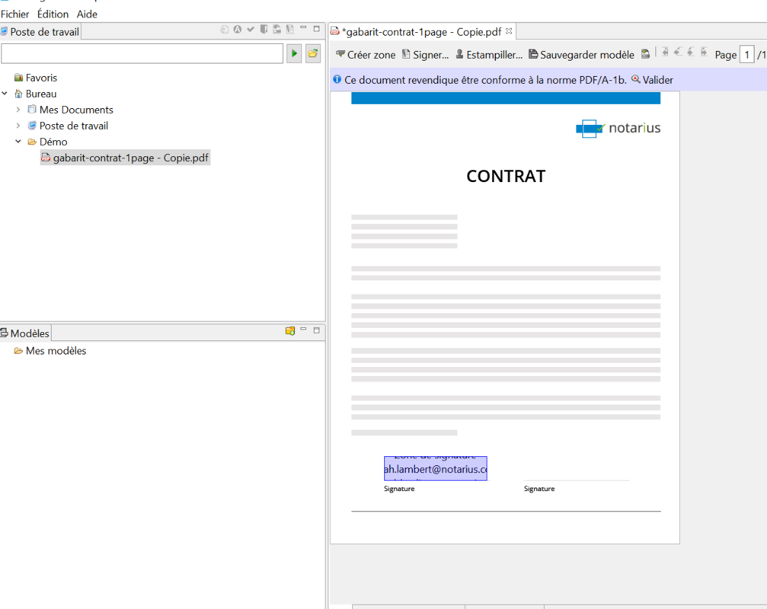Click the Valider link in info bar
Screen dimensions: 767x609
click(x=657, y=80)
